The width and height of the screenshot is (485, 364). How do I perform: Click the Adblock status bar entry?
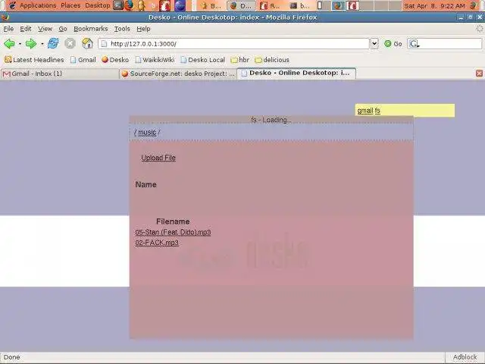[465, 357]
